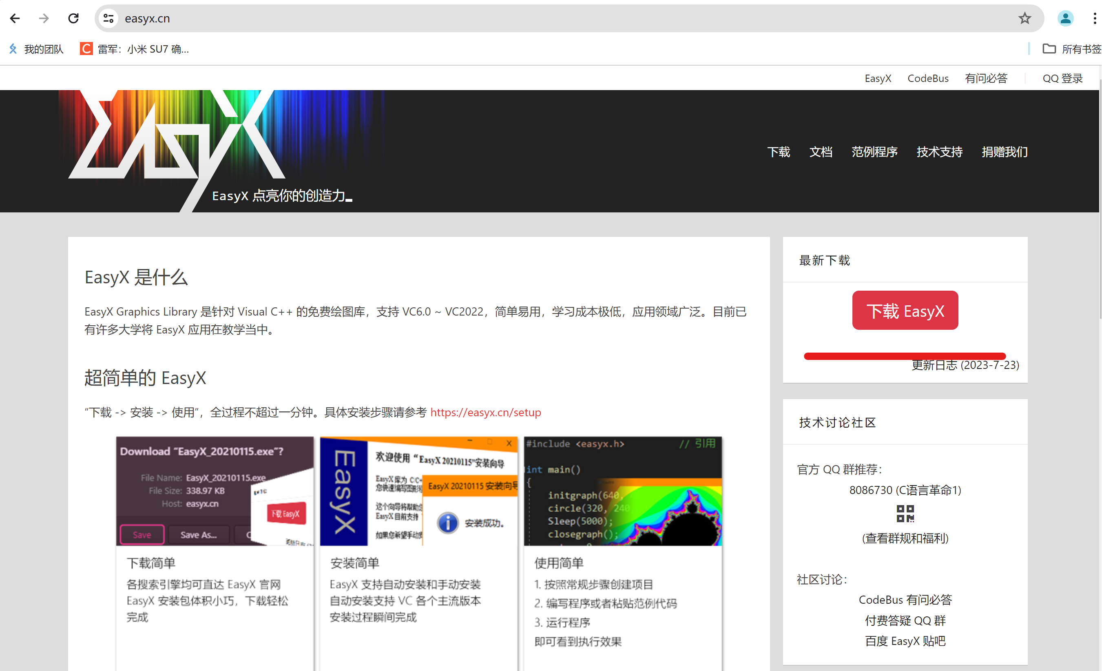Click the 超简单的 EasyX heading
Image resolution: width=1102 pixels, height=671 pixels.
[145, 378]
